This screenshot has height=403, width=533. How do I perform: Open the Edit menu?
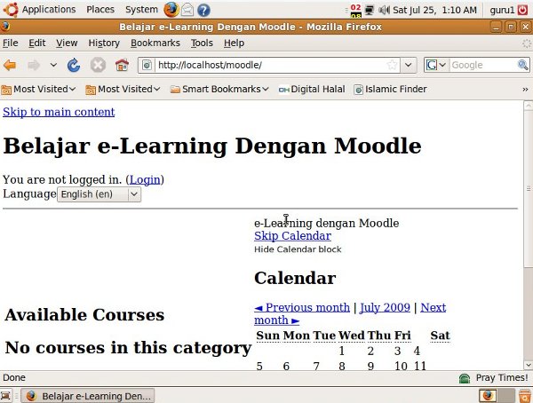(x=36, y=43)
